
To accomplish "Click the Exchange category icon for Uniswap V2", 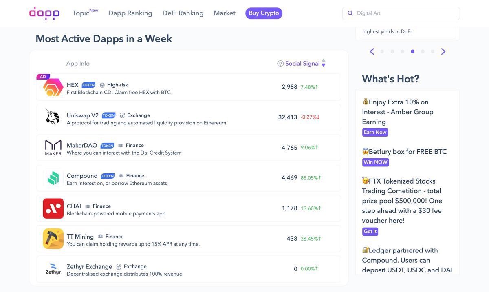I will tap(122, 115).
